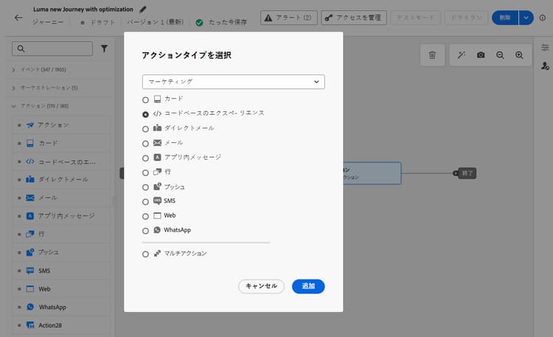Screen dimensions: 553x337
Task: Select the code-based experience palette icon
Action: [x=30, y=161]
